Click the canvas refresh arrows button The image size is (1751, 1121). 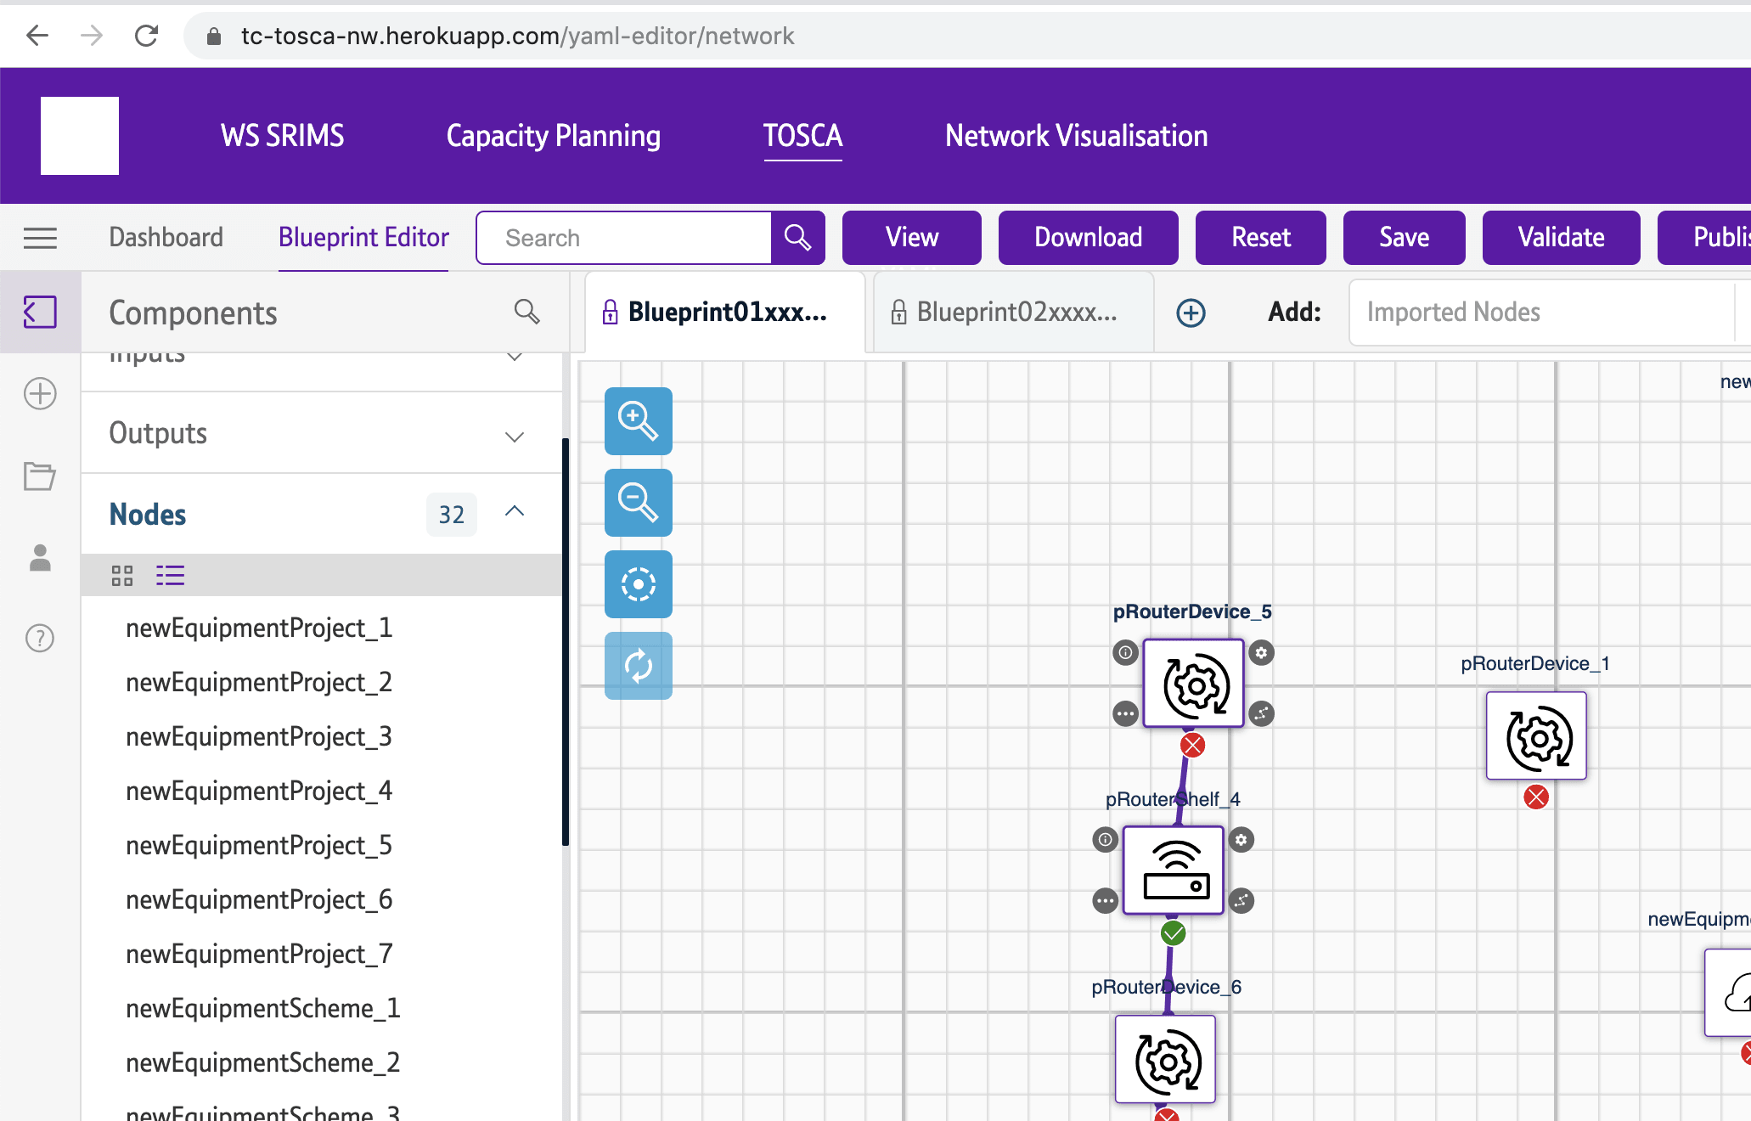tap(638, 666)
